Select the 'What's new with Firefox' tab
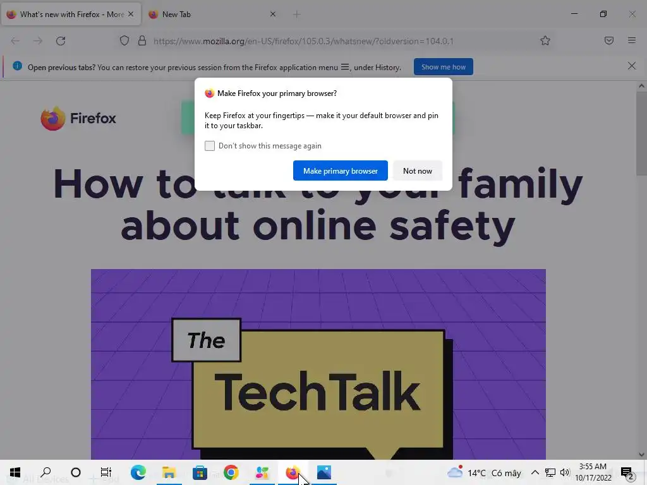The width and height of the screenshot is (647, 485). [71, 15]
